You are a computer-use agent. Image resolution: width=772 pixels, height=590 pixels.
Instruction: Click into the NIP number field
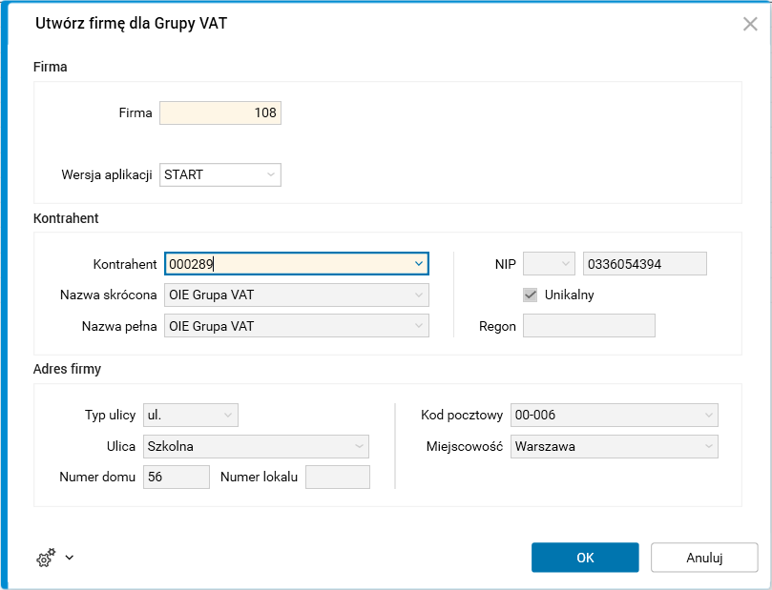(644, 264)
